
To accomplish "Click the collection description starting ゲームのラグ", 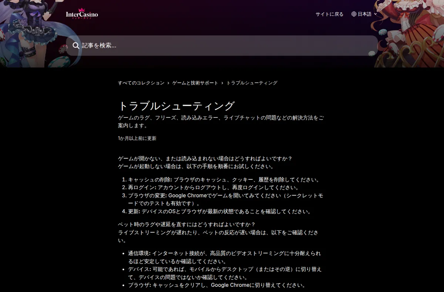I will (221, 122).
